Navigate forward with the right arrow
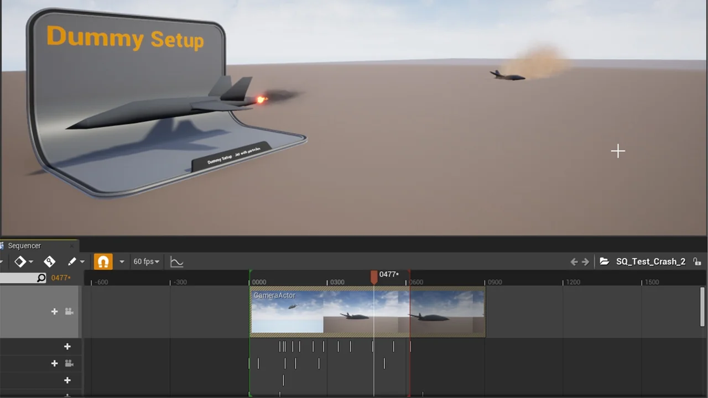Image resolution: width=708 pixels, height=398 pixels. (586, 262)
